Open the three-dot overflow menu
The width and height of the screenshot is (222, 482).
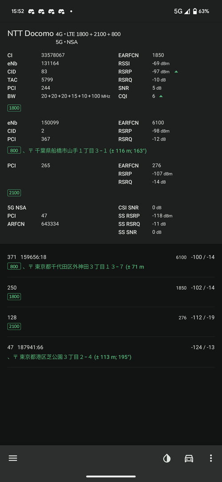(x=211, y=458)
